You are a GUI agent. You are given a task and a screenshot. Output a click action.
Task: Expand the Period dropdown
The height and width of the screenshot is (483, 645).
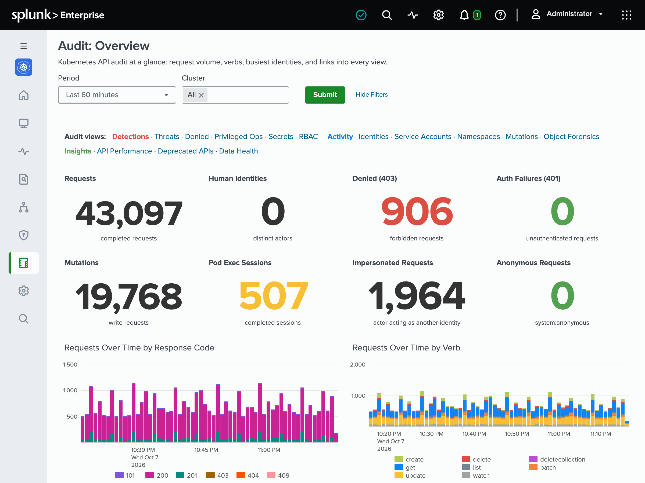(x=117, y=95)
